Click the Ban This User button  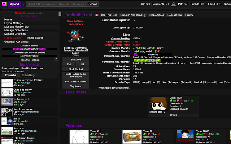(x=109, y=15)
